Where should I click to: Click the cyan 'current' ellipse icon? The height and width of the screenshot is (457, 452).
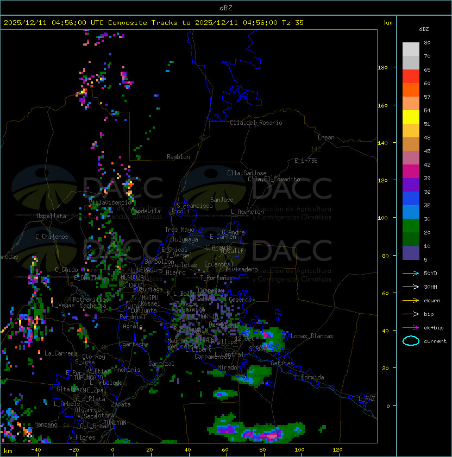point(411,341)
